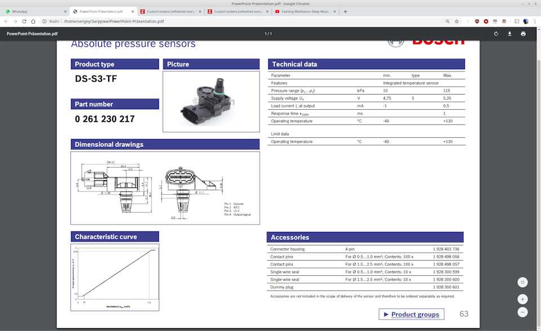Download the PDF file

point(509,34)
